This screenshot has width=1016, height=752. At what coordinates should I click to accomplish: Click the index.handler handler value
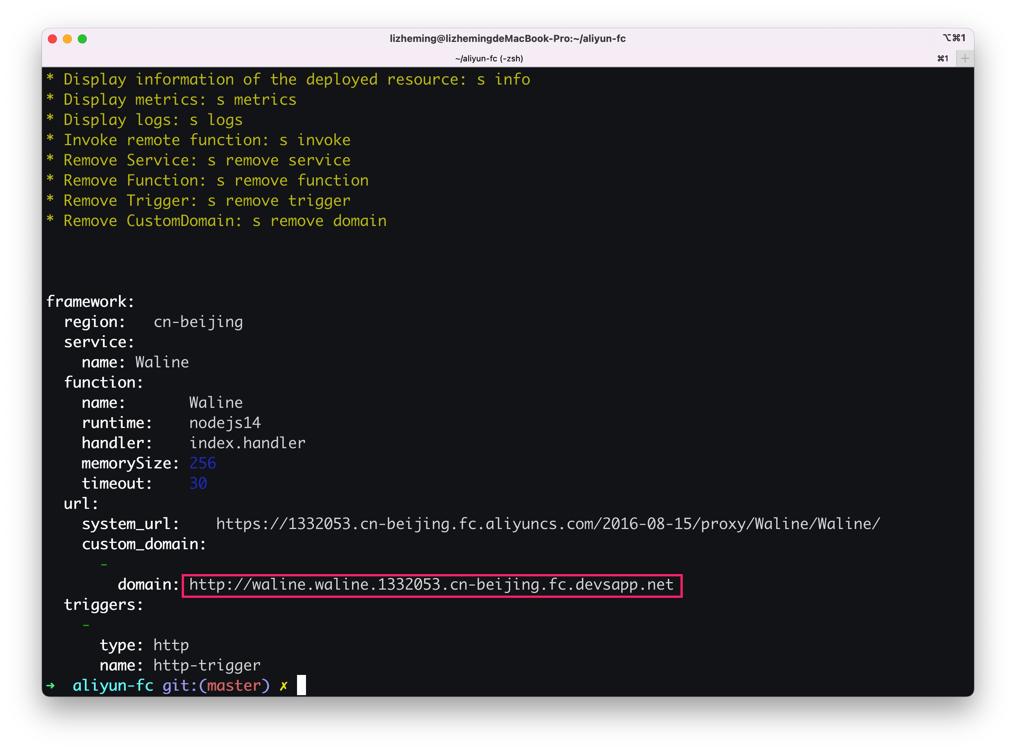(247, 443)
